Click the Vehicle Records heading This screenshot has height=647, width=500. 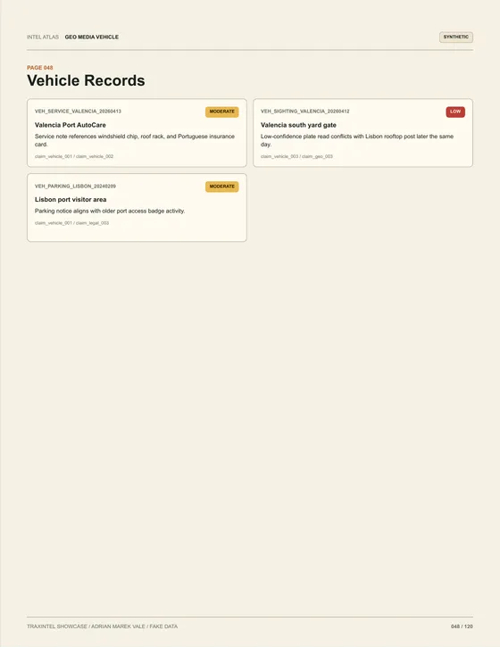tap(86, 80)
